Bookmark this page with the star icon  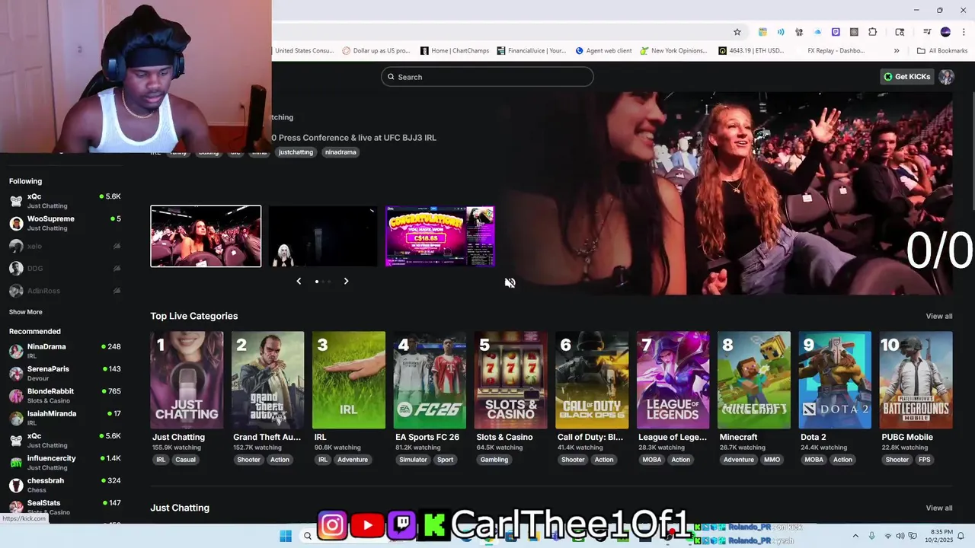(x=737, y=32)
